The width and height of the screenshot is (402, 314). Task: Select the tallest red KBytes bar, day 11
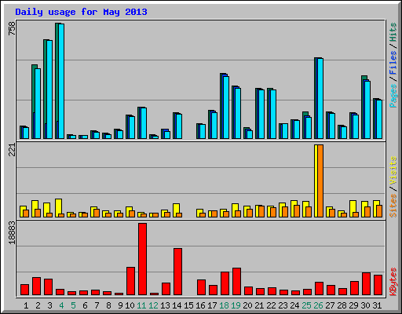[142, 259]
